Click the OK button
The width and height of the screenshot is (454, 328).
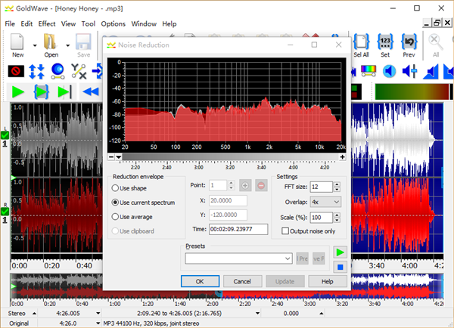[x=200, y=281]
